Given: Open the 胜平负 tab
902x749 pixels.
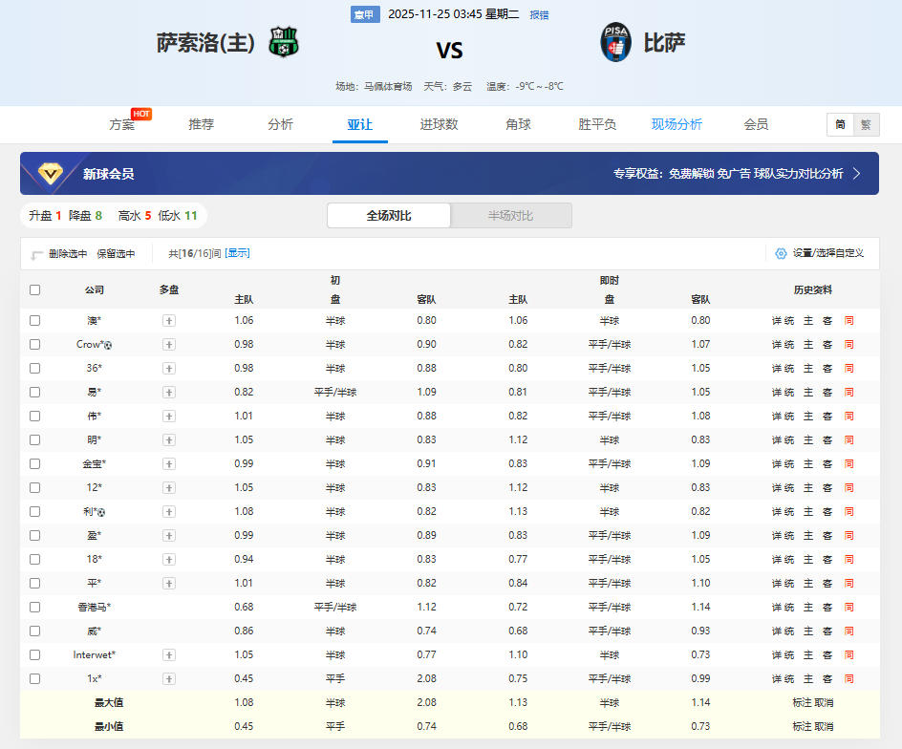Looking at the screenshot, I should coord(597,124).
